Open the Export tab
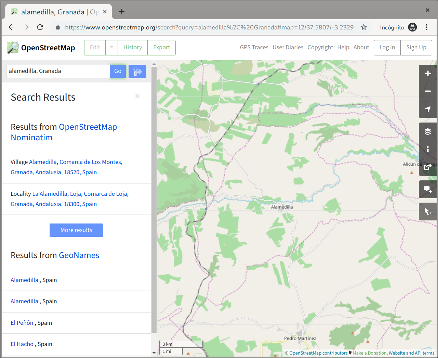 161,48
